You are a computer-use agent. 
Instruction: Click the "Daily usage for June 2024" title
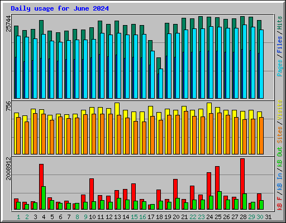click(x=60, y=8)
